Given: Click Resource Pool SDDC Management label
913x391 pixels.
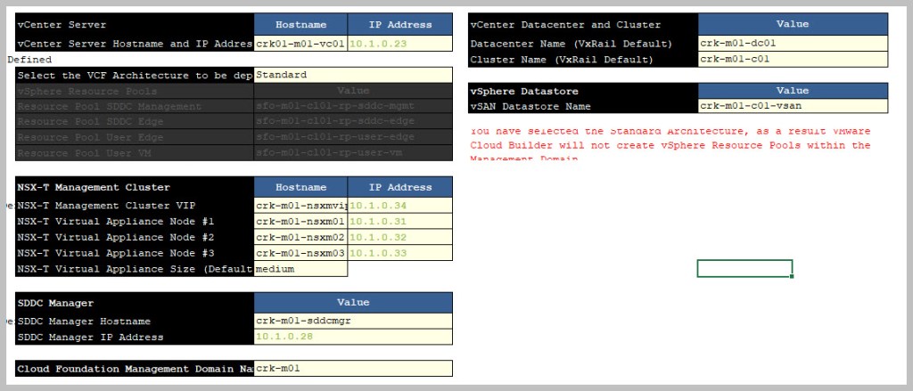Looking at the screenshot, I should (135, 107).
